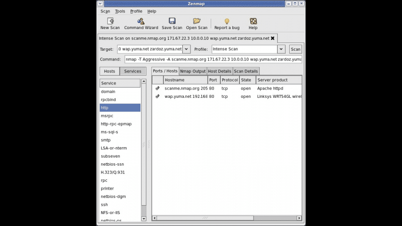Open the Scan menu
The width and height of the screenshot is (402, 226).
105,11
